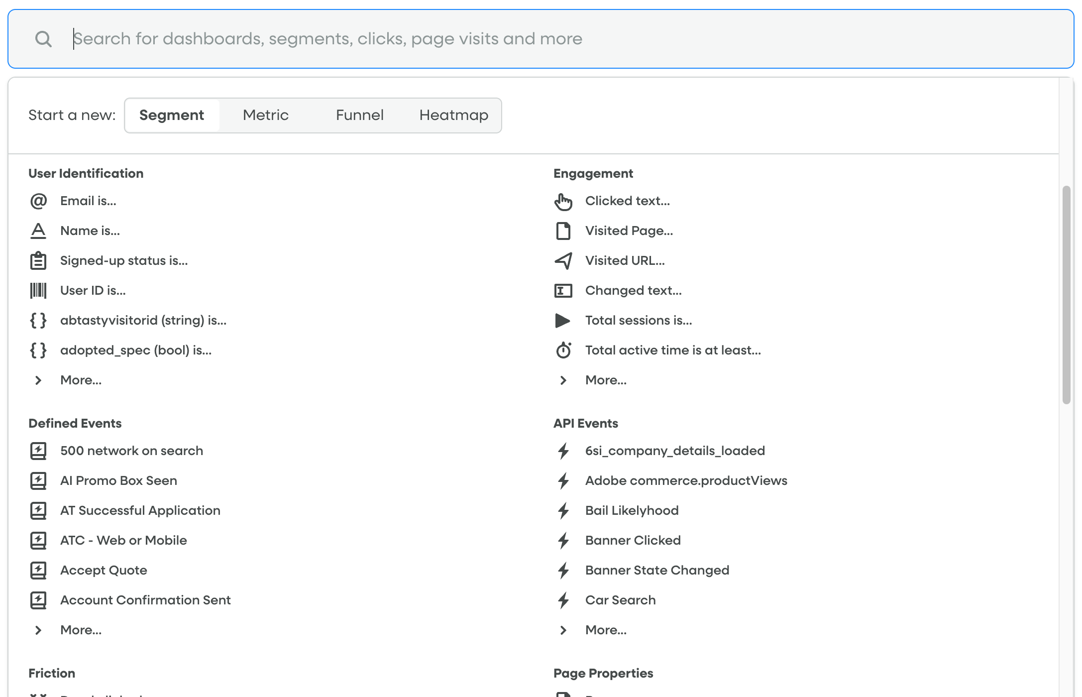This screenshot has width=1082, height=697.
Task: Click the braces icon beside abtastyvisitorid
Action: pyautogui.click(x=38, y=321)
